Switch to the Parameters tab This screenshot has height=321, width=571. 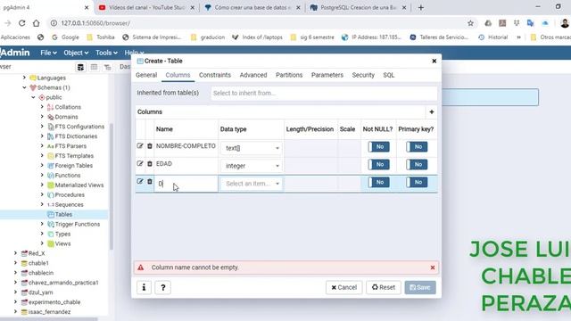pos(327,75)
